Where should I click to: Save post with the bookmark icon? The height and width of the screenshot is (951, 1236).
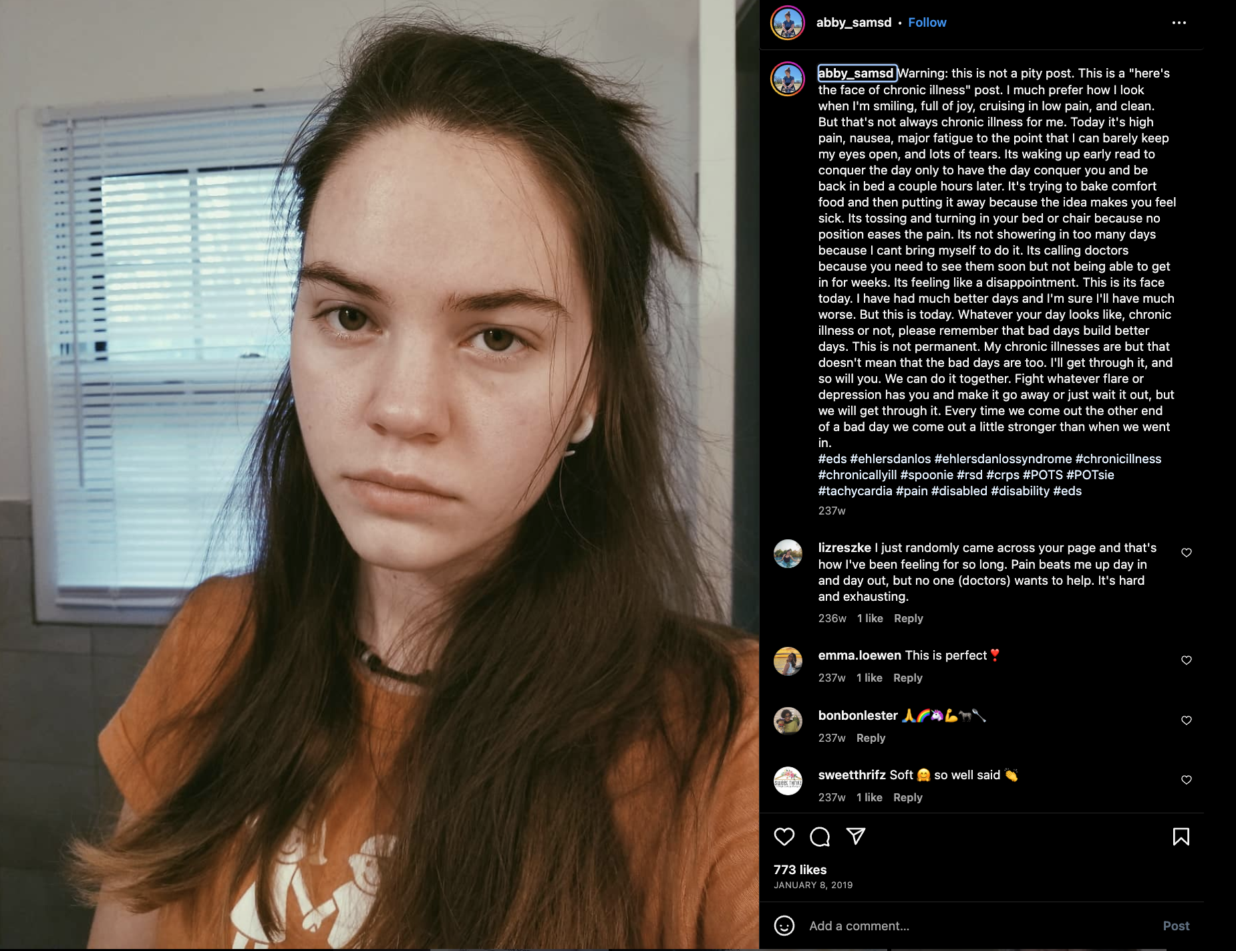tap(1181, 837)
